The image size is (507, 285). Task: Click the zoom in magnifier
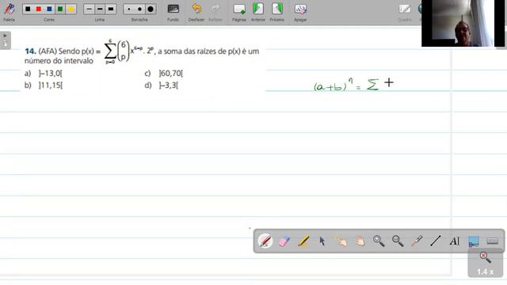point(379,241)
